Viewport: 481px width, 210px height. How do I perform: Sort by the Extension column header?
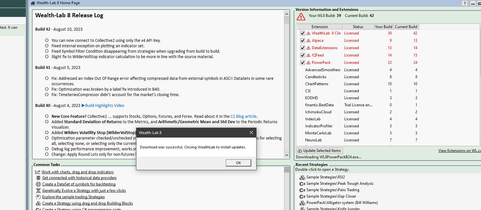[x=320, y=27]
